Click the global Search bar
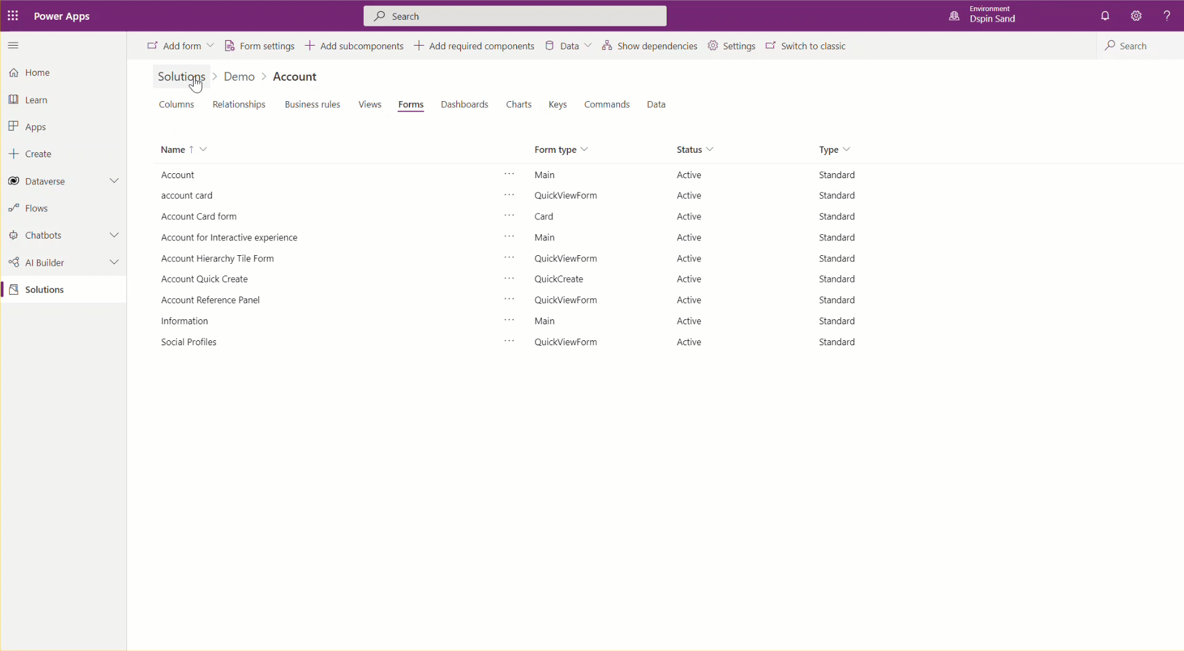The height and width of the screenshot is (651, 1184). [x=515, y=16]
